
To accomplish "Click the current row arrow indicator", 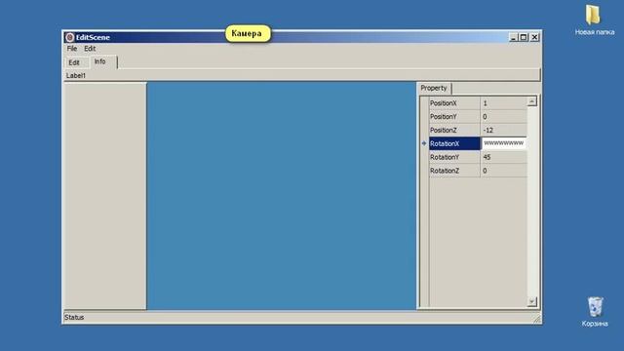I will 424,143.
